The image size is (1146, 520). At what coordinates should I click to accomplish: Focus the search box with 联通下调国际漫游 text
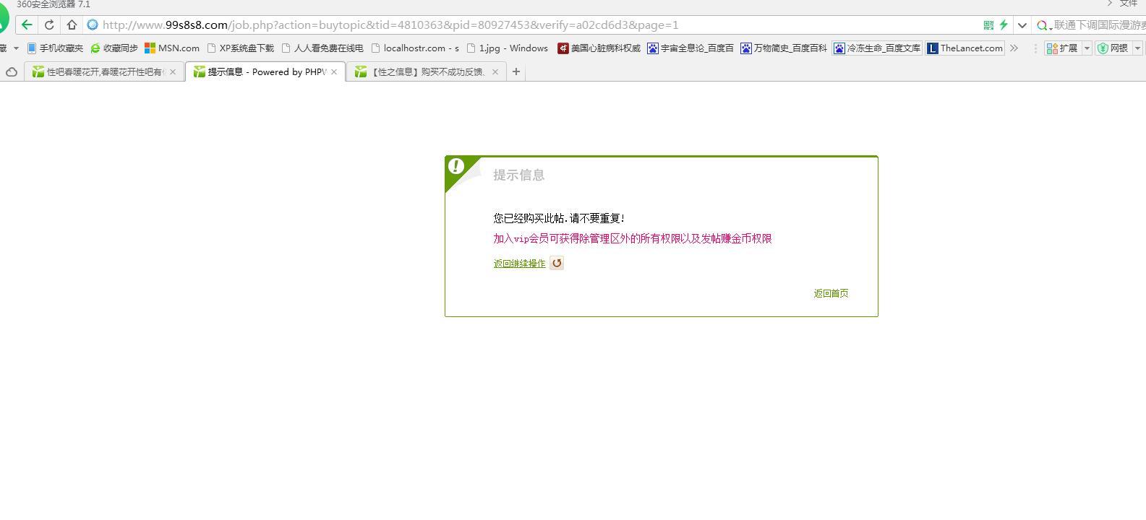[1099, 25]
